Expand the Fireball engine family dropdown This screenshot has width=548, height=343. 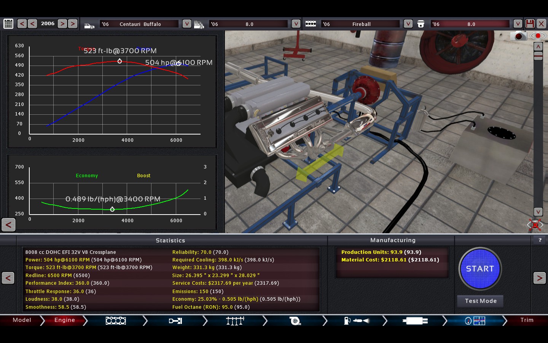pos(408,24)
